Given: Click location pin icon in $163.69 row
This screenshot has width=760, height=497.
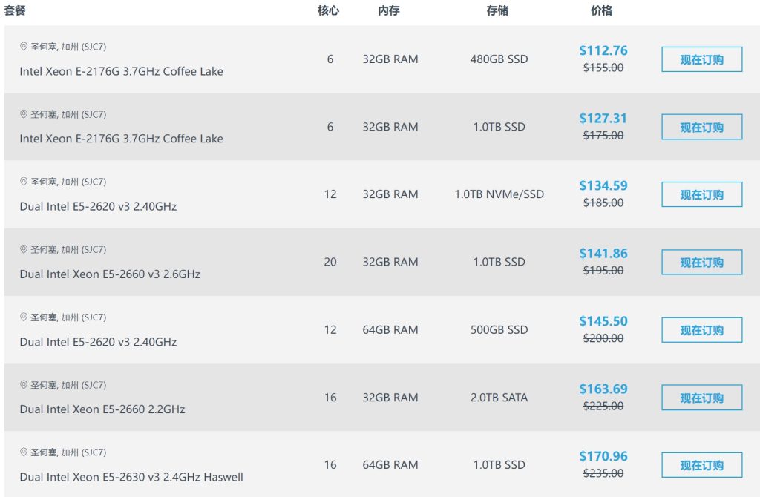Looking at the screenshot, I should (23, 385).
